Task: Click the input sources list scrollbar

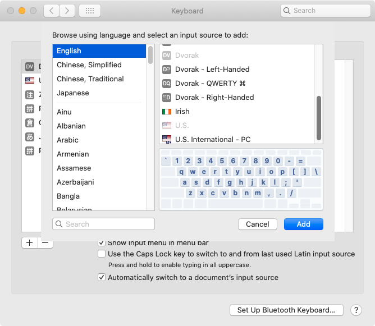Action: click(x=319, y=118)
